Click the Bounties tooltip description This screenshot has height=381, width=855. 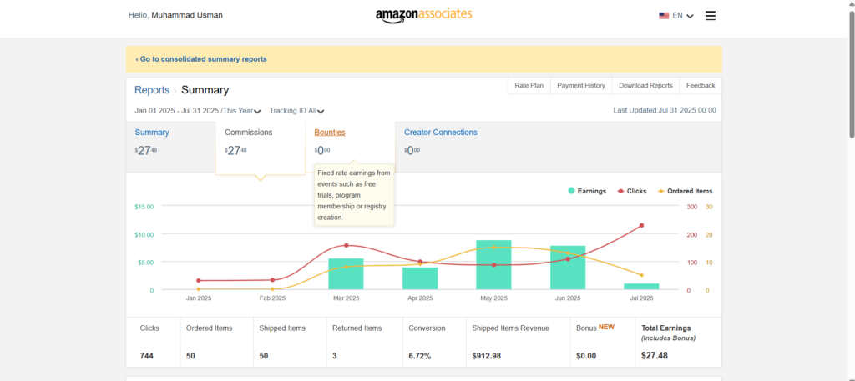point(354,195)
